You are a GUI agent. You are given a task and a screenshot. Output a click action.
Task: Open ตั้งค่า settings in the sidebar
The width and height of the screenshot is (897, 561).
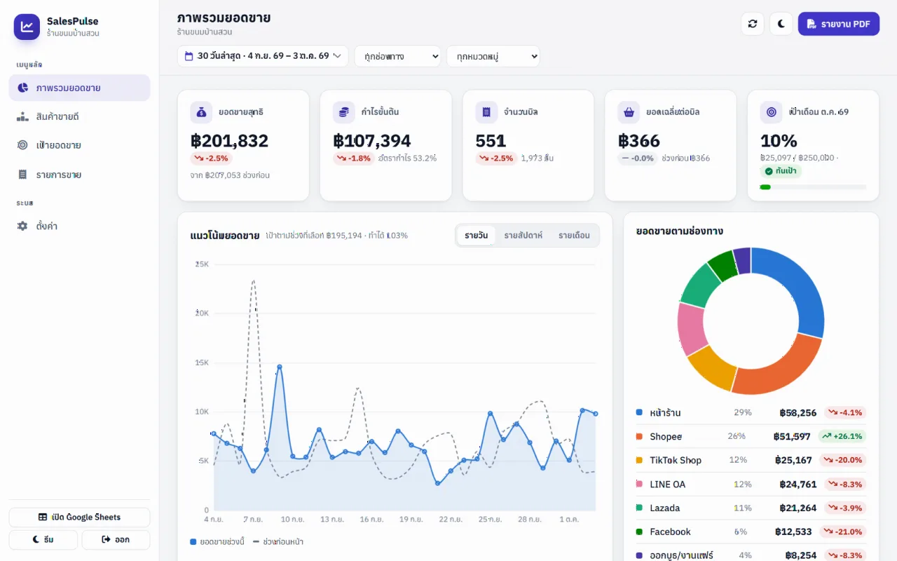coord(79,226)
